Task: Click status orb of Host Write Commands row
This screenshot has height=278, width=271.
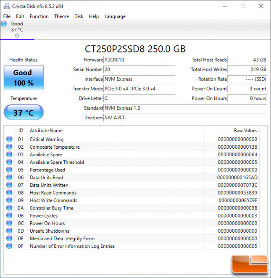Action: [x=9, y=200]
